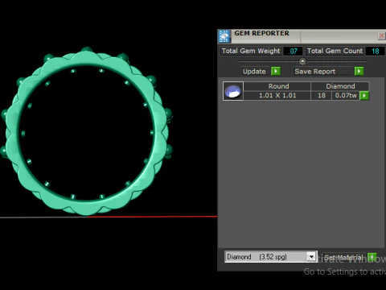The image size is (386, 290).
Task: Click the Gem Reporter icon in title bar
Action: (x=224, y=36)
